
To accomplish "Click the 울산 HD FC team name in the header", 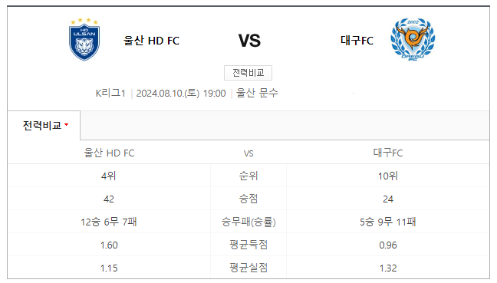I will (152, 41).
